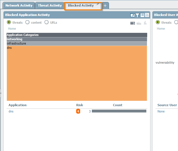This screenshot has height=151, width=178.
Task: Collapse the Application Categories treemap header
Action: pyautogui.click(x=77, y=35)
